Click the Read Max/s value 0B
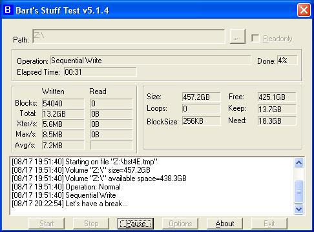The image size is (314, 232). (x=111, y=135)
